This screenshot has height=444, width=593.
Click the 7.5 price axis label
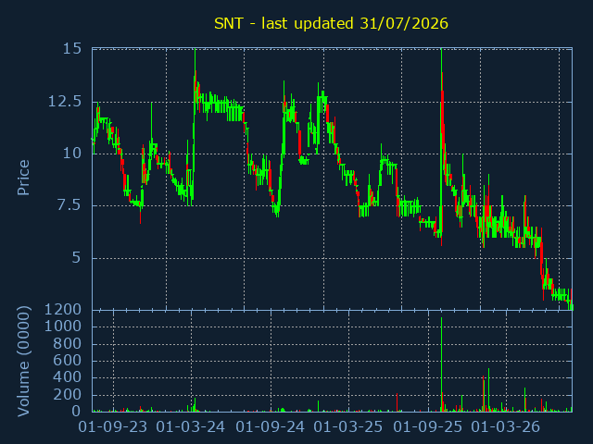point(69,205)
